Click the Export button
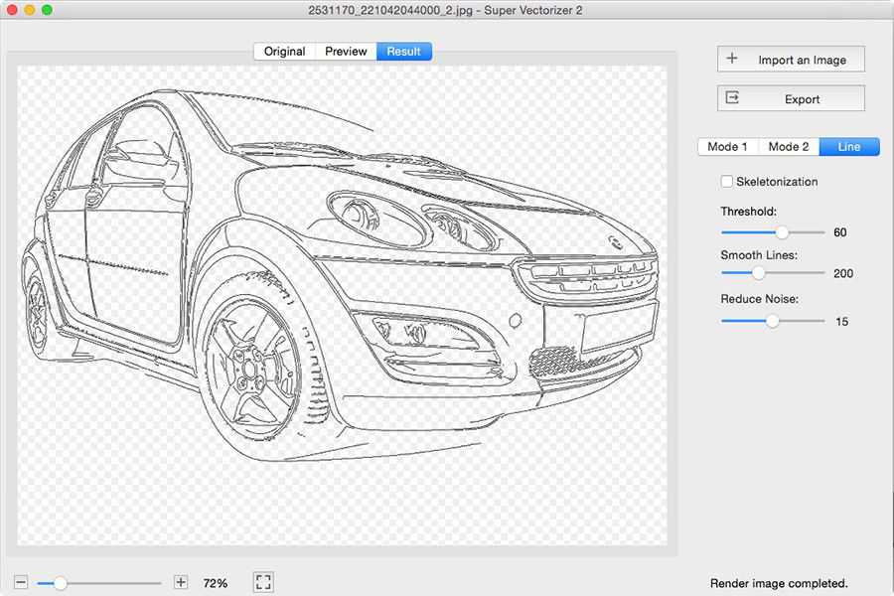Image resolution: width=894 pixels, height=596 pixels. (791, 98)
